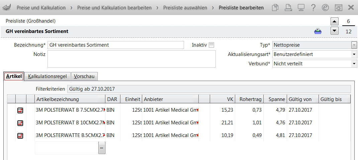Click the ellipsis article search button
Image resolution: width=358 pixels, height=160 pixels.
pos(102,148)
